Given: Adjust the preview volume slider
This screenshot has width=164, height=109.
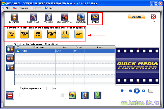Looking at the screenshot, I should [122, 91].
